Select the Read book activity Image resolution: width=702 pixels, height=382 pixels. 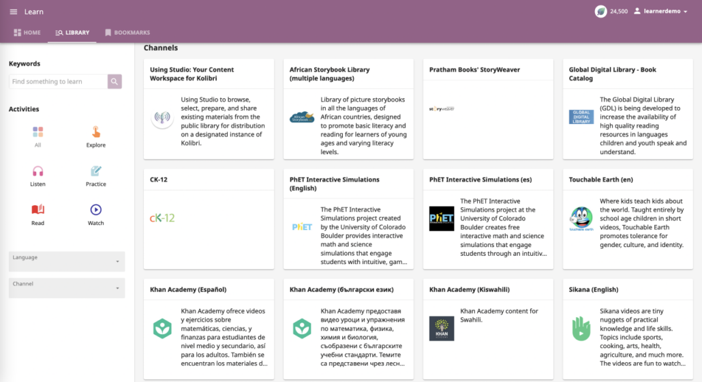pyautogui.click(x=37, y=209)
